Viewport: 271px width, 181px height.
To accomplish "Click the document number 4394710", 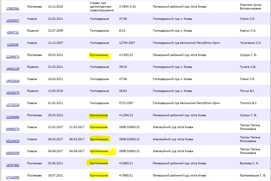I will (x=13, y=33).
